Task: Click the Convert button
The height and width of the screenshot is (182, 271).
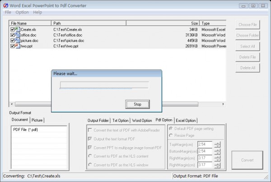Action: [248, 159]
